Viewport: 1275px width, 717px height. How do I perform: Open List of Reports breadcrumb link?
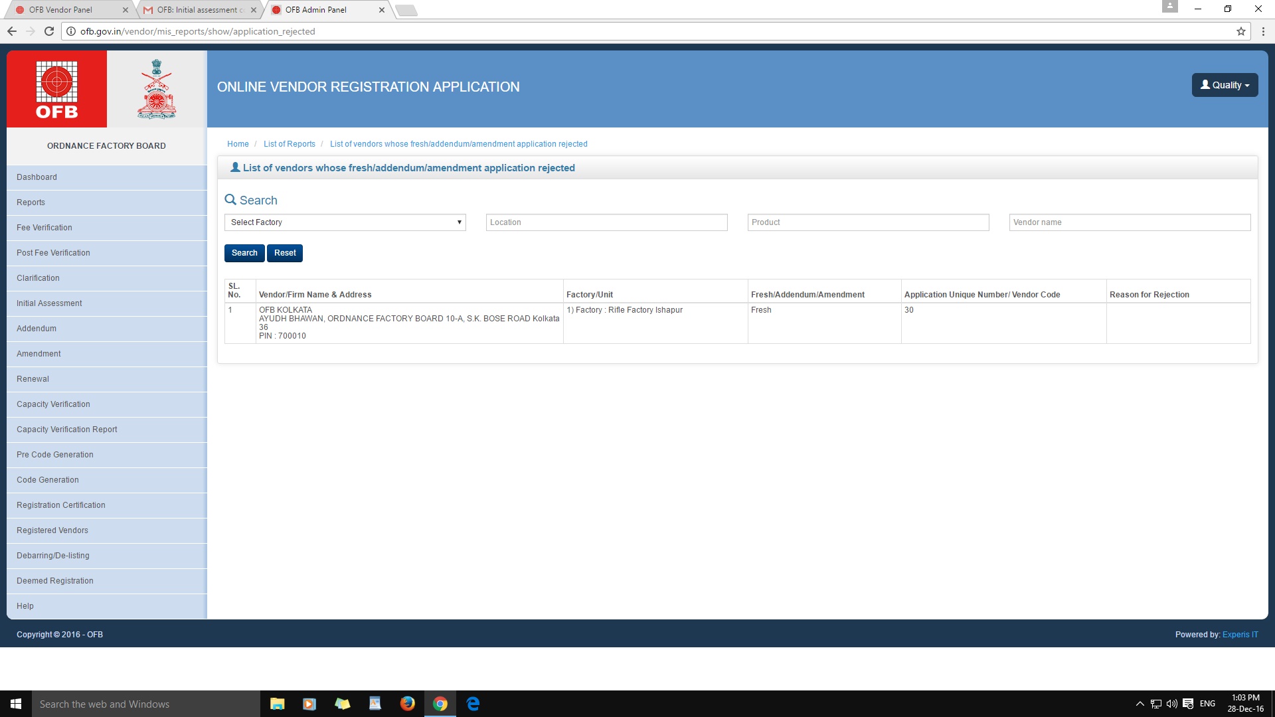click(x=289, y=144)
